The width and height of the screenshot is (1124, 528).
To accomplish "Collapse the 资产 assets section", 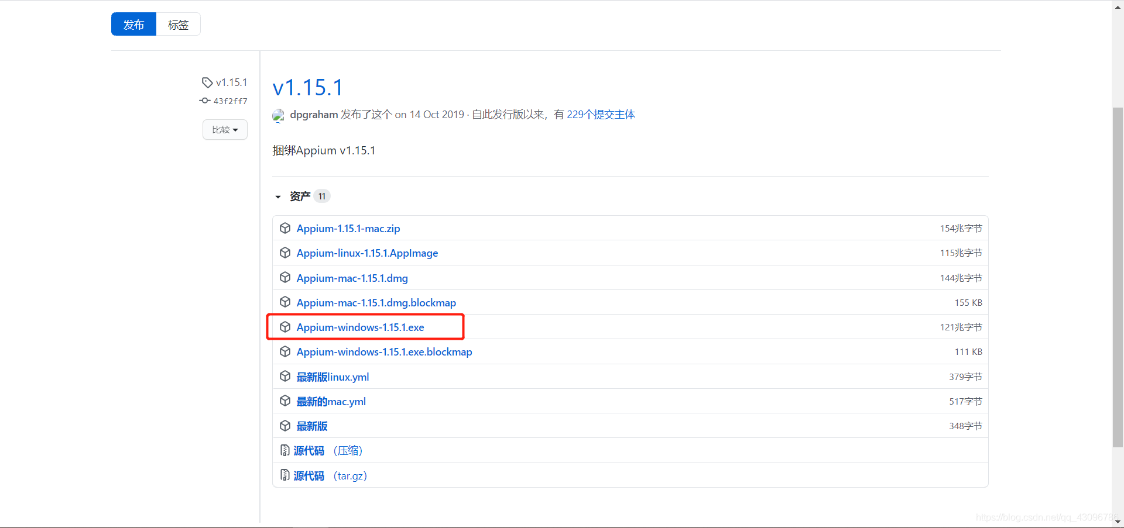I will [x=278, y=196].
